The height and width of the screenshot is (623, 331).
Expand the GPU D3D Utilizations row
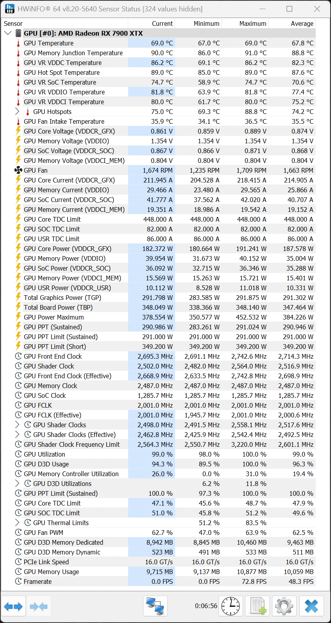click(x=17, y=484)
